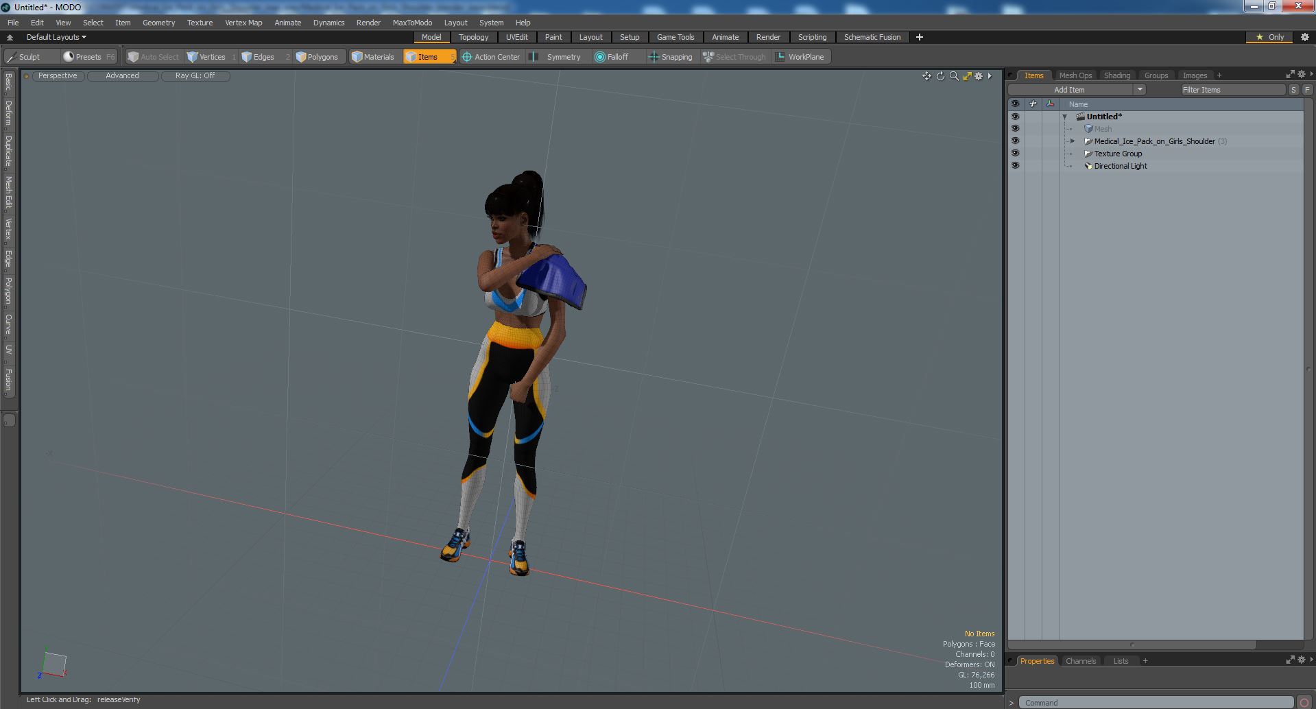Open the Geometry menu

(158, 23)
